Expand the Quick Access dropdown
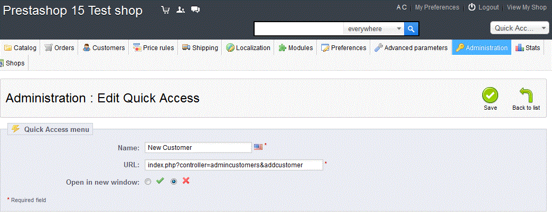The image size is (552, 219). pos(520,28)
